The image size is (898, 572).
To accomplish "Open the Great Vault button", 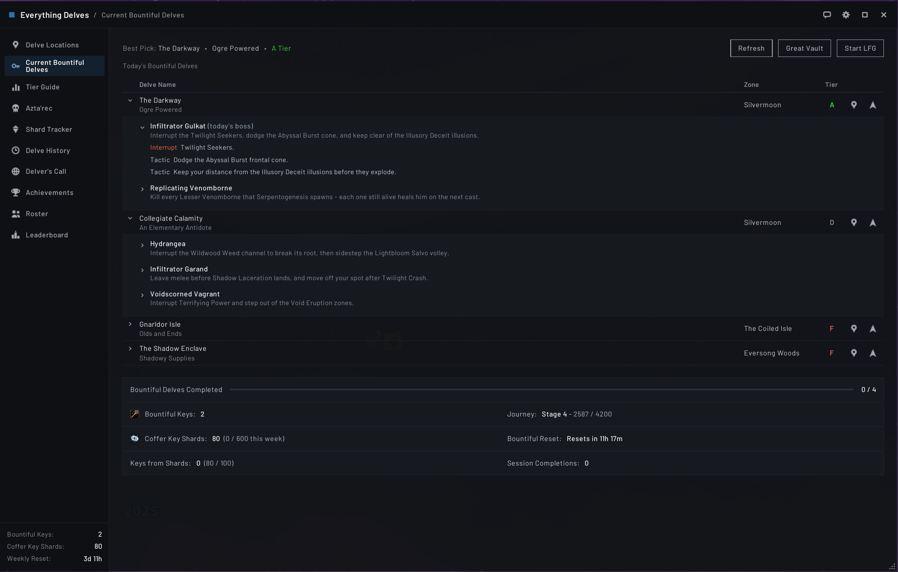I will point(804,48).
